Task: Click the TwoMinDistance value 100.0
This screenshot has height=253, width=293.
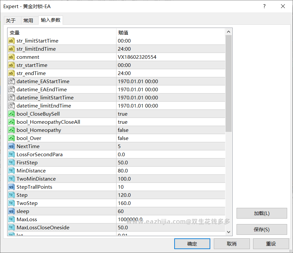Action: click(x=124, y=179)
